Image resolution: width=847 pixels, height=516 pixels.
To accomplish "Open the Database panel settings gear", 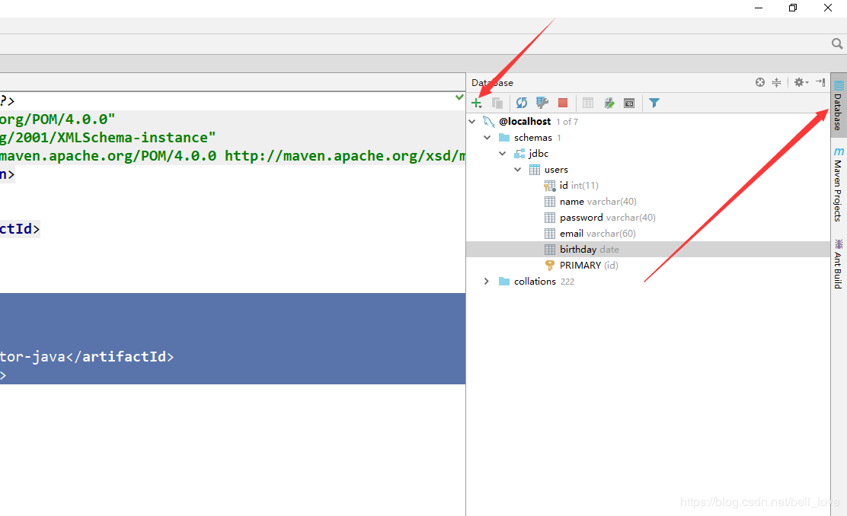I will [x=801, y=83].
